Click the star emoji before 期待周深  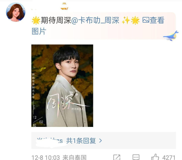[36, 20]
